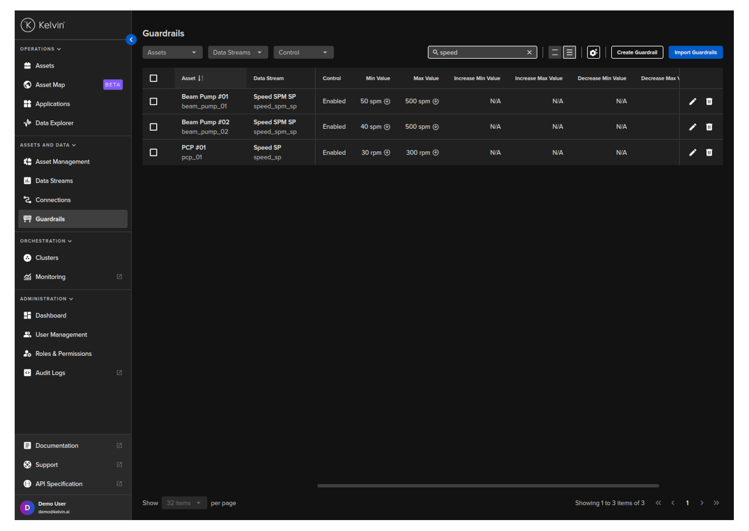This screenshot has height=531, width=749.
Task: Open the Assets filter dropdown
Action: click(172, 53)
